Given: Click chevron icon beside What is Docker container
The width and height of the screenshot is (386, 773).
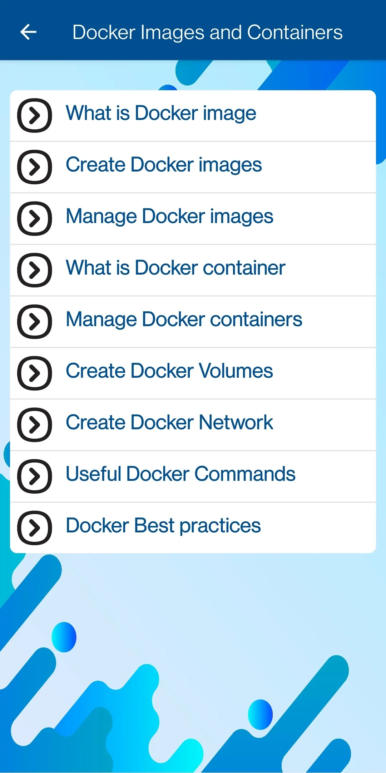Looking at the screenshot, I should tap(35, 270).
